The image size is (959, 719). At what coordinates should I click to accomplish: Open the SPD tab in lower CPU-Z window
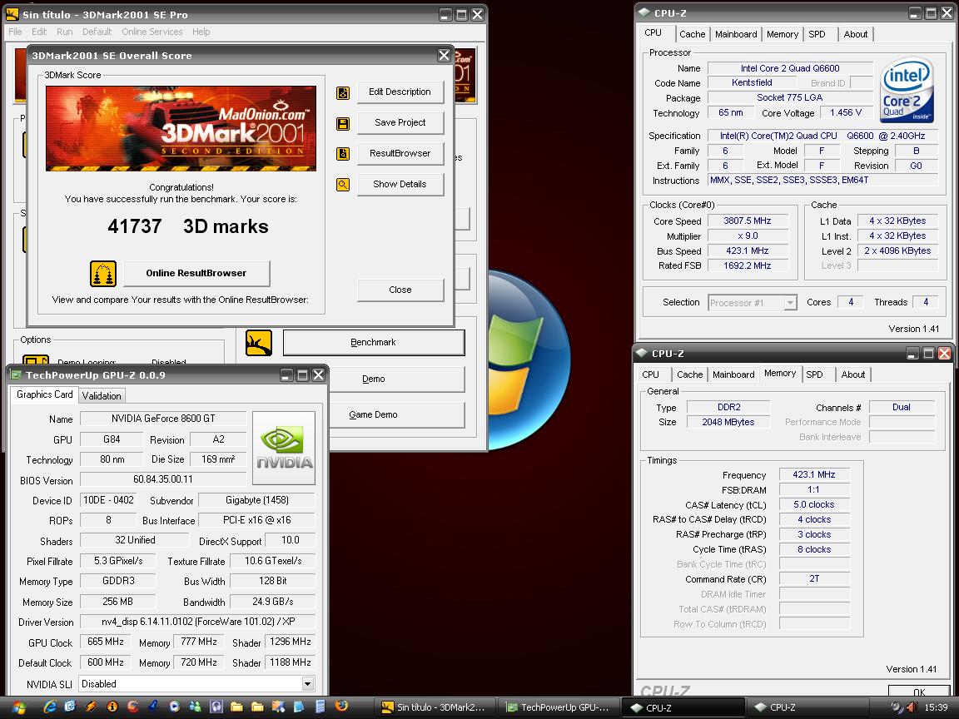click(814, 374)
